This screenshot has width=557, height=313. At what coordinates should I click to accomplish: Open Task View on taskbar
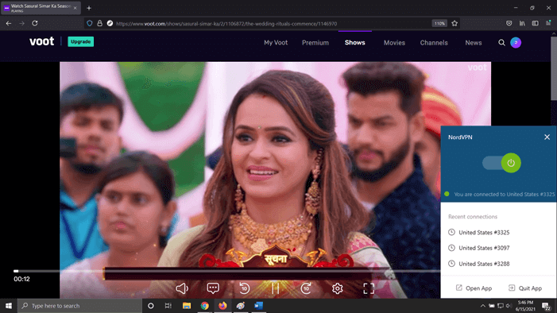coord(168,306)
